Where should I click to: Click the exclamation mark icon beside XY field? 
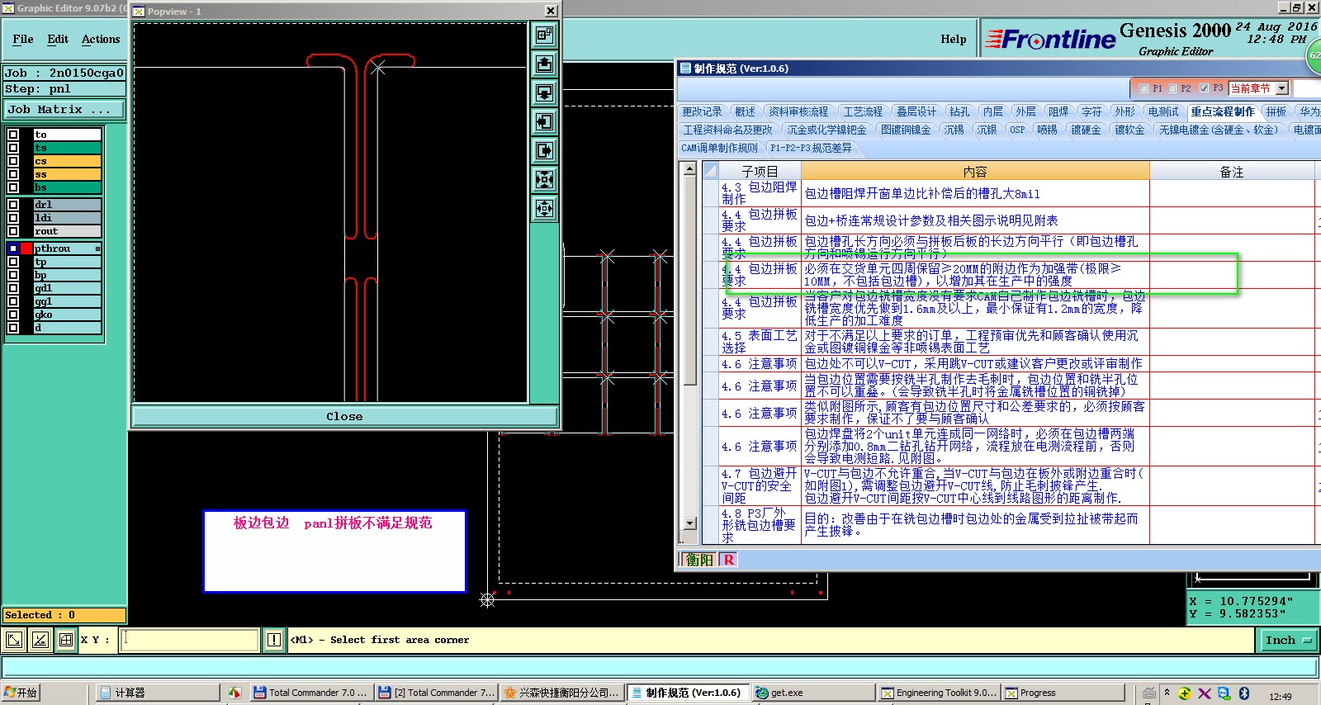274,640
